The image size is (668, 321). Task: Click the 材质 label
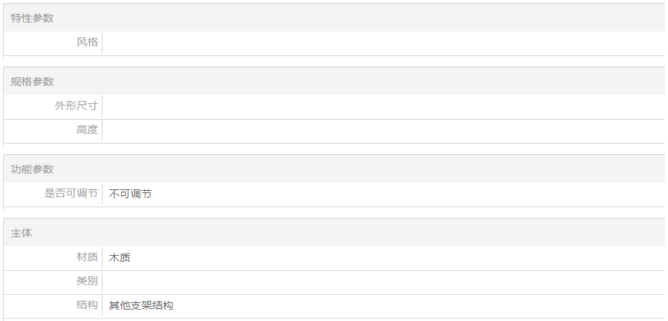pyautogui.click(x=87, y=257)
